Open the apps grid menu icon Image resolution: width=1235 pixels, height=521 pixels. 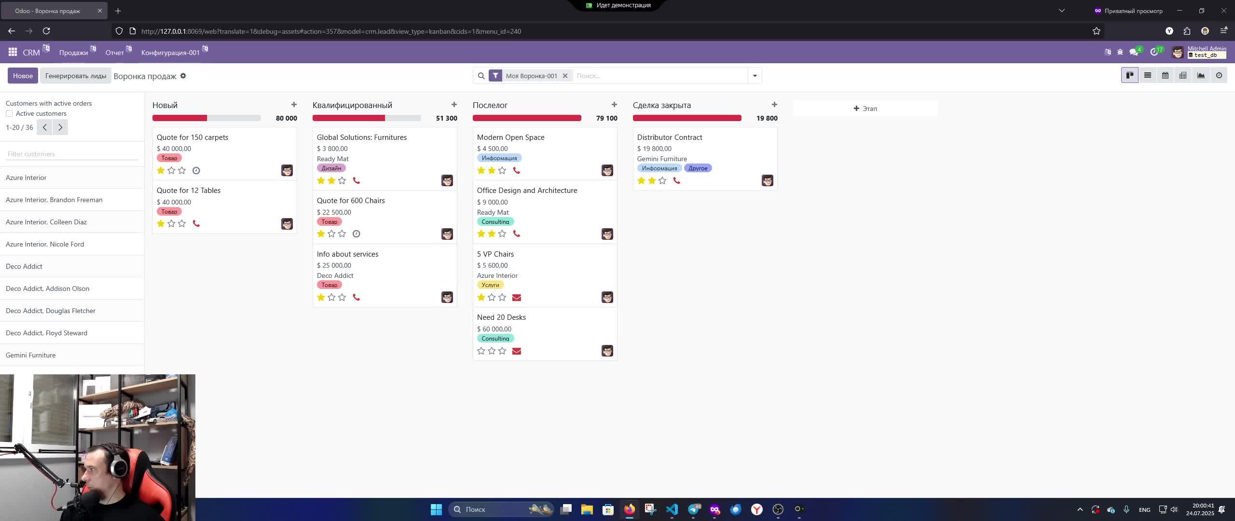13,52
